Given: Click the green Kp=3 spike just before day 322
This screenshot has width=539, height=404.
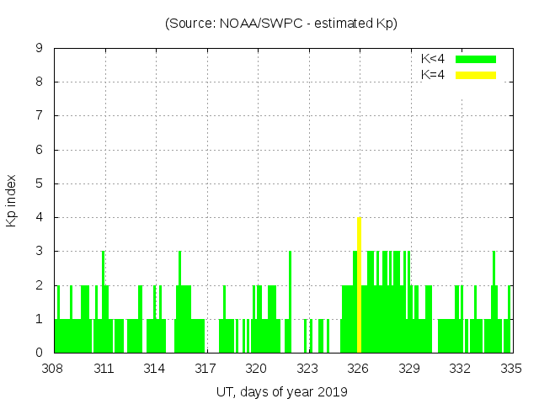Looking at the screenshot, I should pos(290,286).
